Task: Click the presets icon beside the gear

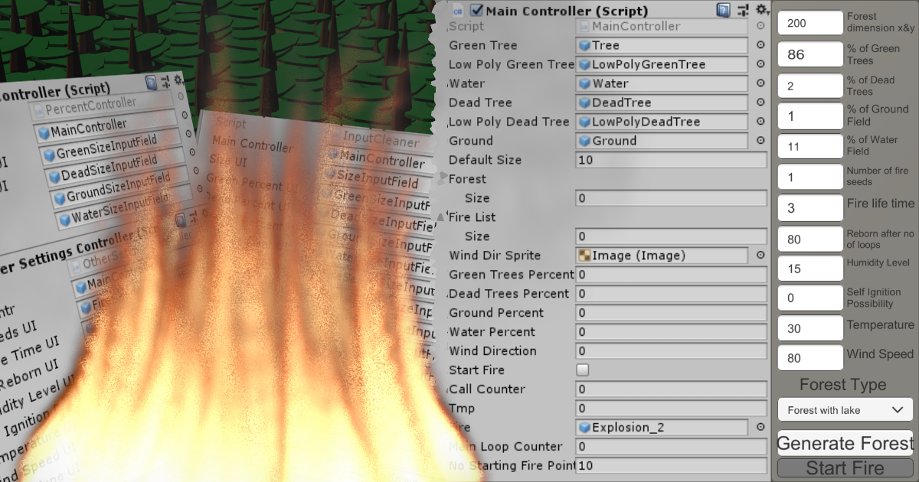Action: (742, 10)
